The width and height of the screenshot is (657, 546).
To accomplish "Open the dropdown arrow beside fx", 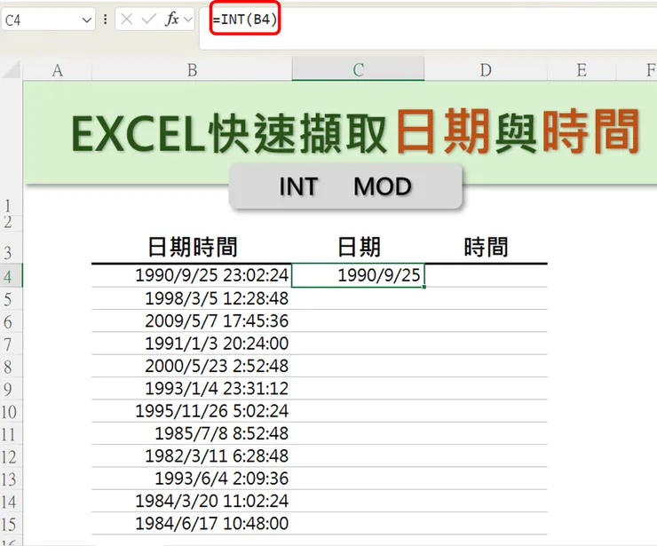I will point(188,20).
